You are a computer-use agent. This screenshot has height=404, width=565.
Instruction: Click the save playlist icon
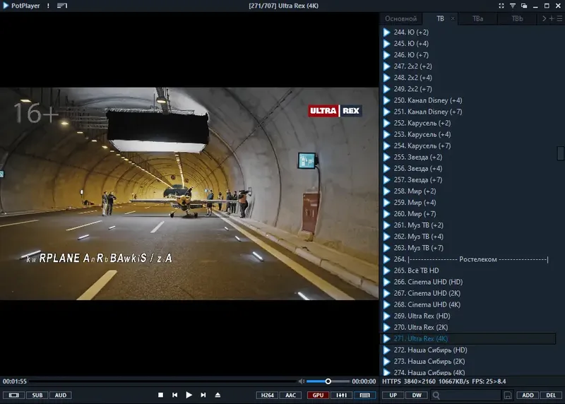[508, 396]
